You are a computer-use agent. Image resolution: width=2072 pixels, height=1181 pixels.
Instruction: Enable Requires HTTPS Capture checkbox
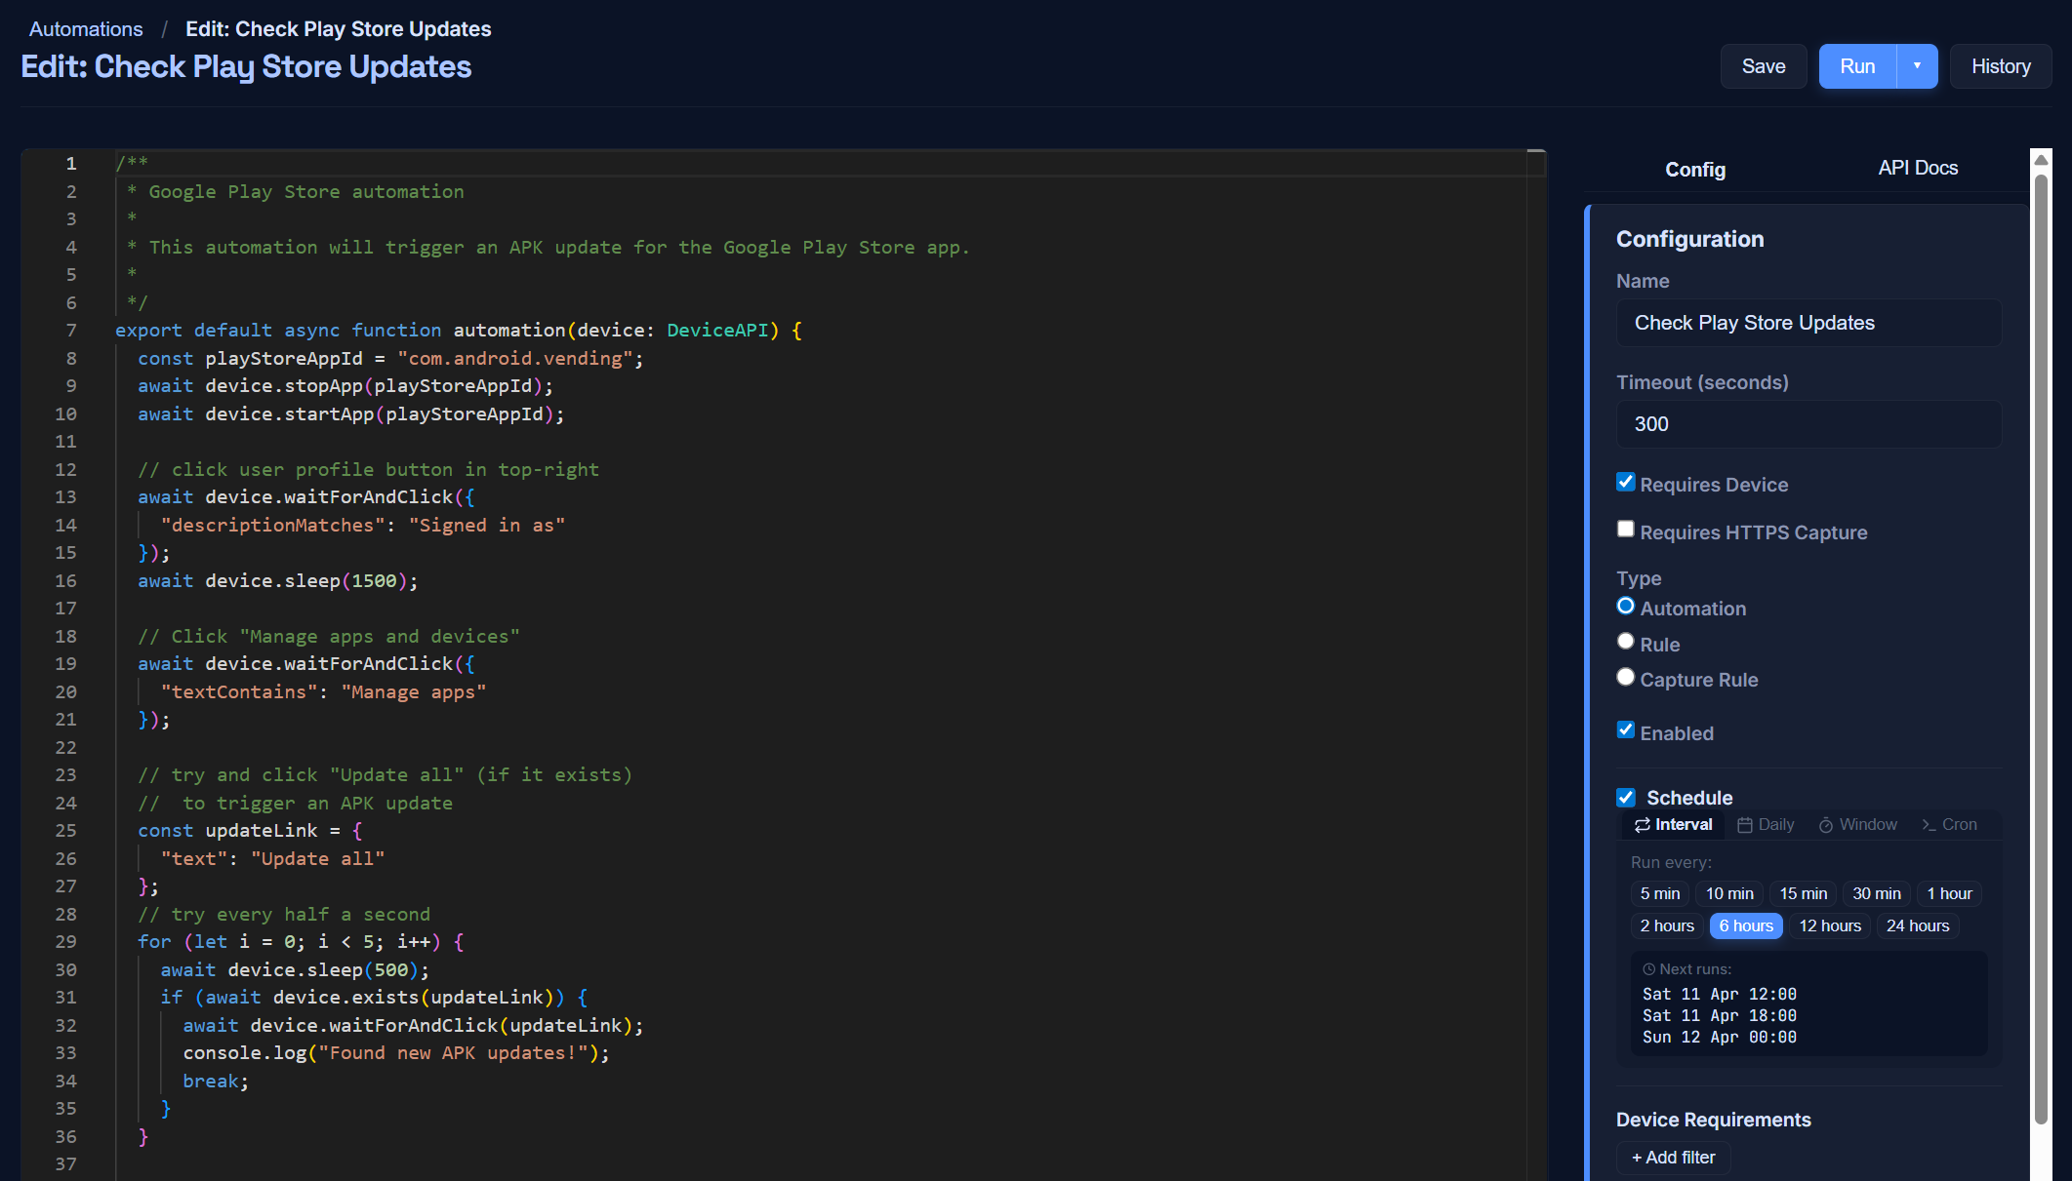click(x=1625, y=530)
